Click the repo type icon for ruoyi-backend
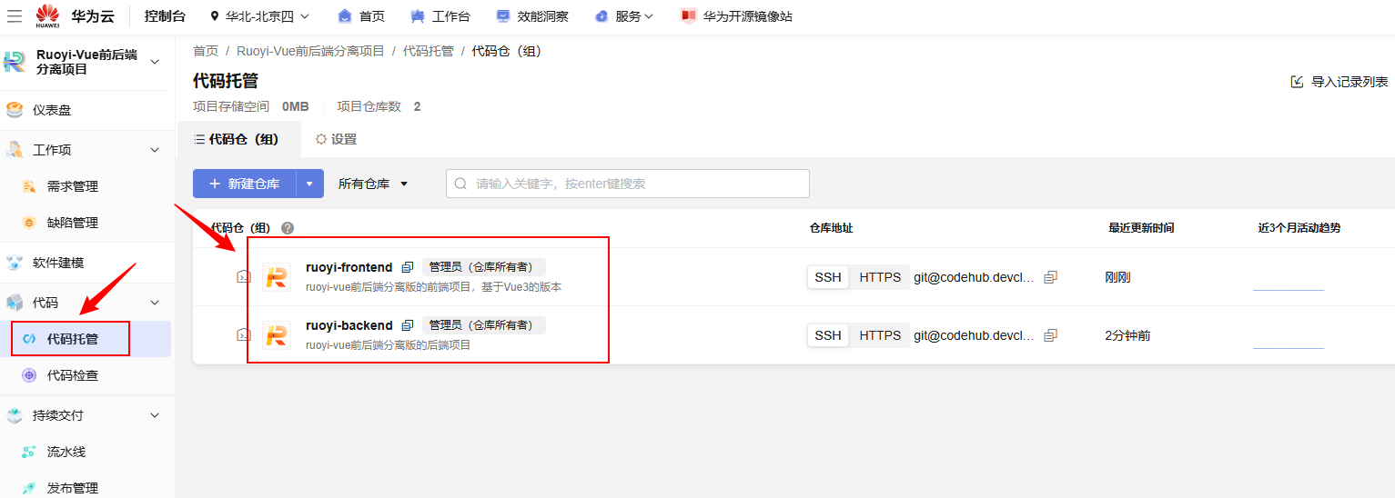The width and height of the screenshot is (1395, 498). click(243, 334)
